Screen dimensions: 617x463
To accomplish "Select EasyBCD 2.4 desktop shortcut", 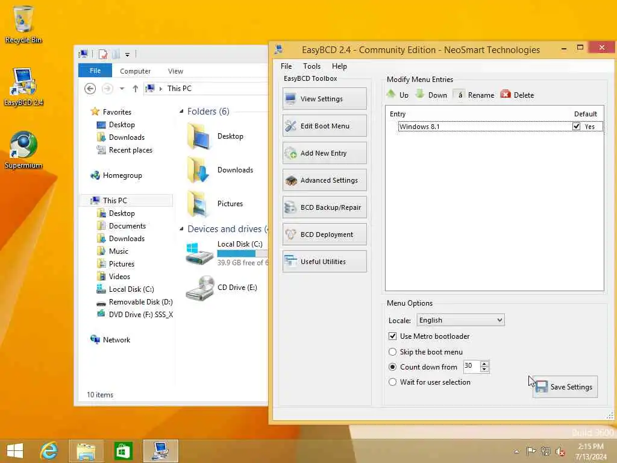I will (23, 87).
